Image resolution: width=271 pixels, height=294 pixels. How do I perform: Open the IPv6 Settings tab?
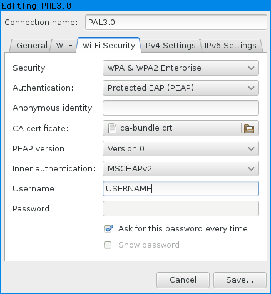coord(230,46)
